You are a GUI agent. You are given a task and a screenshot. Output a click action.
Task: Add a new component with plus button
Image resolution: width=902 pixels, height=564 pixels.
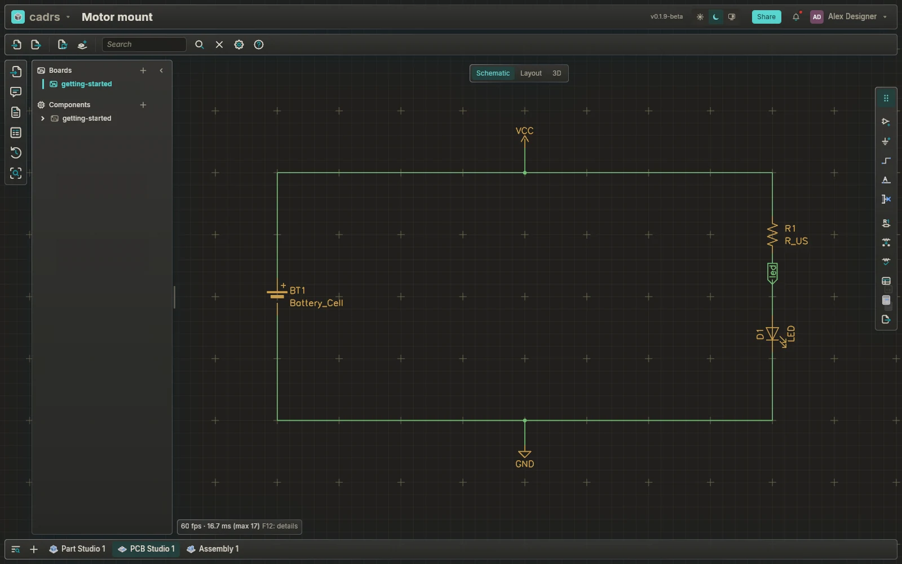(x=143, y=105)
